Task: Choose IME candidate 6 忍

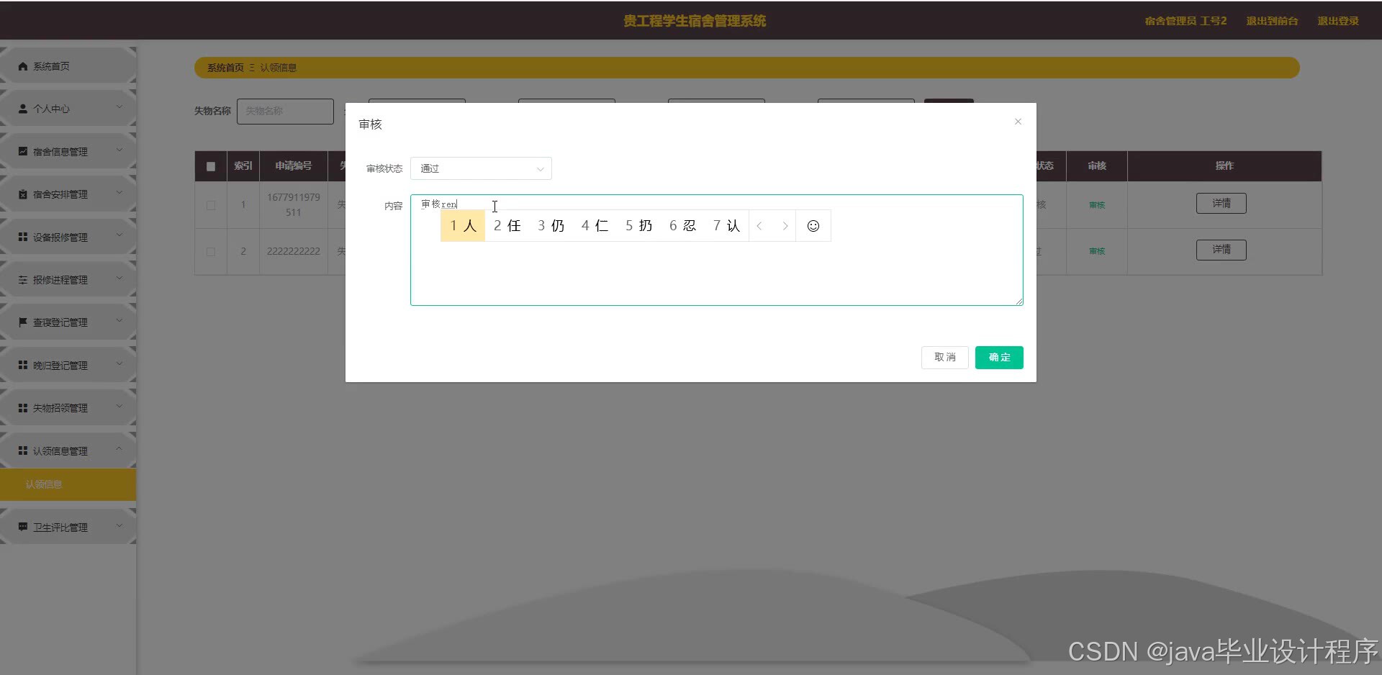Action: 682,226
